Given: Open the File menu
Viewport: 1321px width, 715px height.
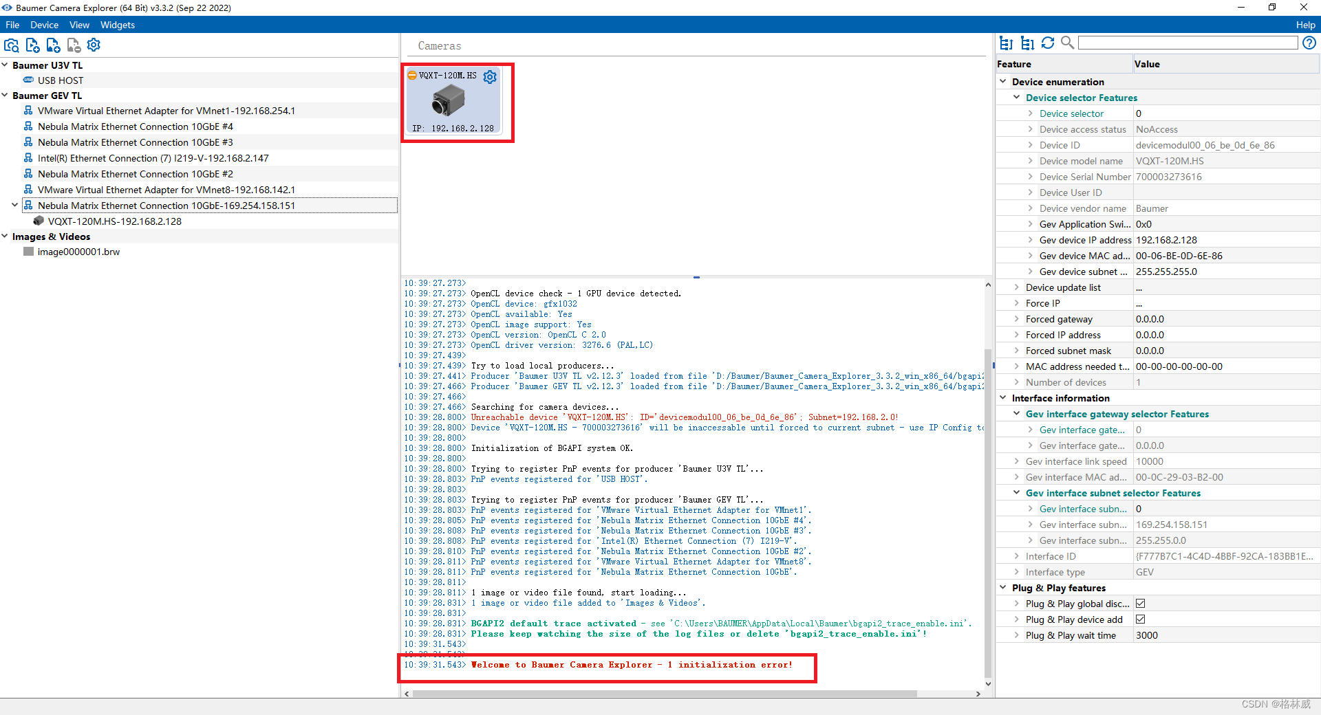Looking at the screenshot, I should coord(12,25).
